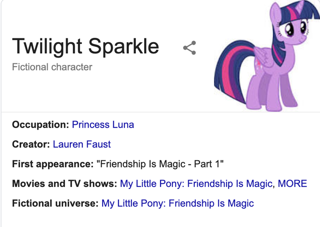The width and height of the screenshot is (320, 227).
Task: Open the Lauren Faust creator link
Action: pos(82,144)
